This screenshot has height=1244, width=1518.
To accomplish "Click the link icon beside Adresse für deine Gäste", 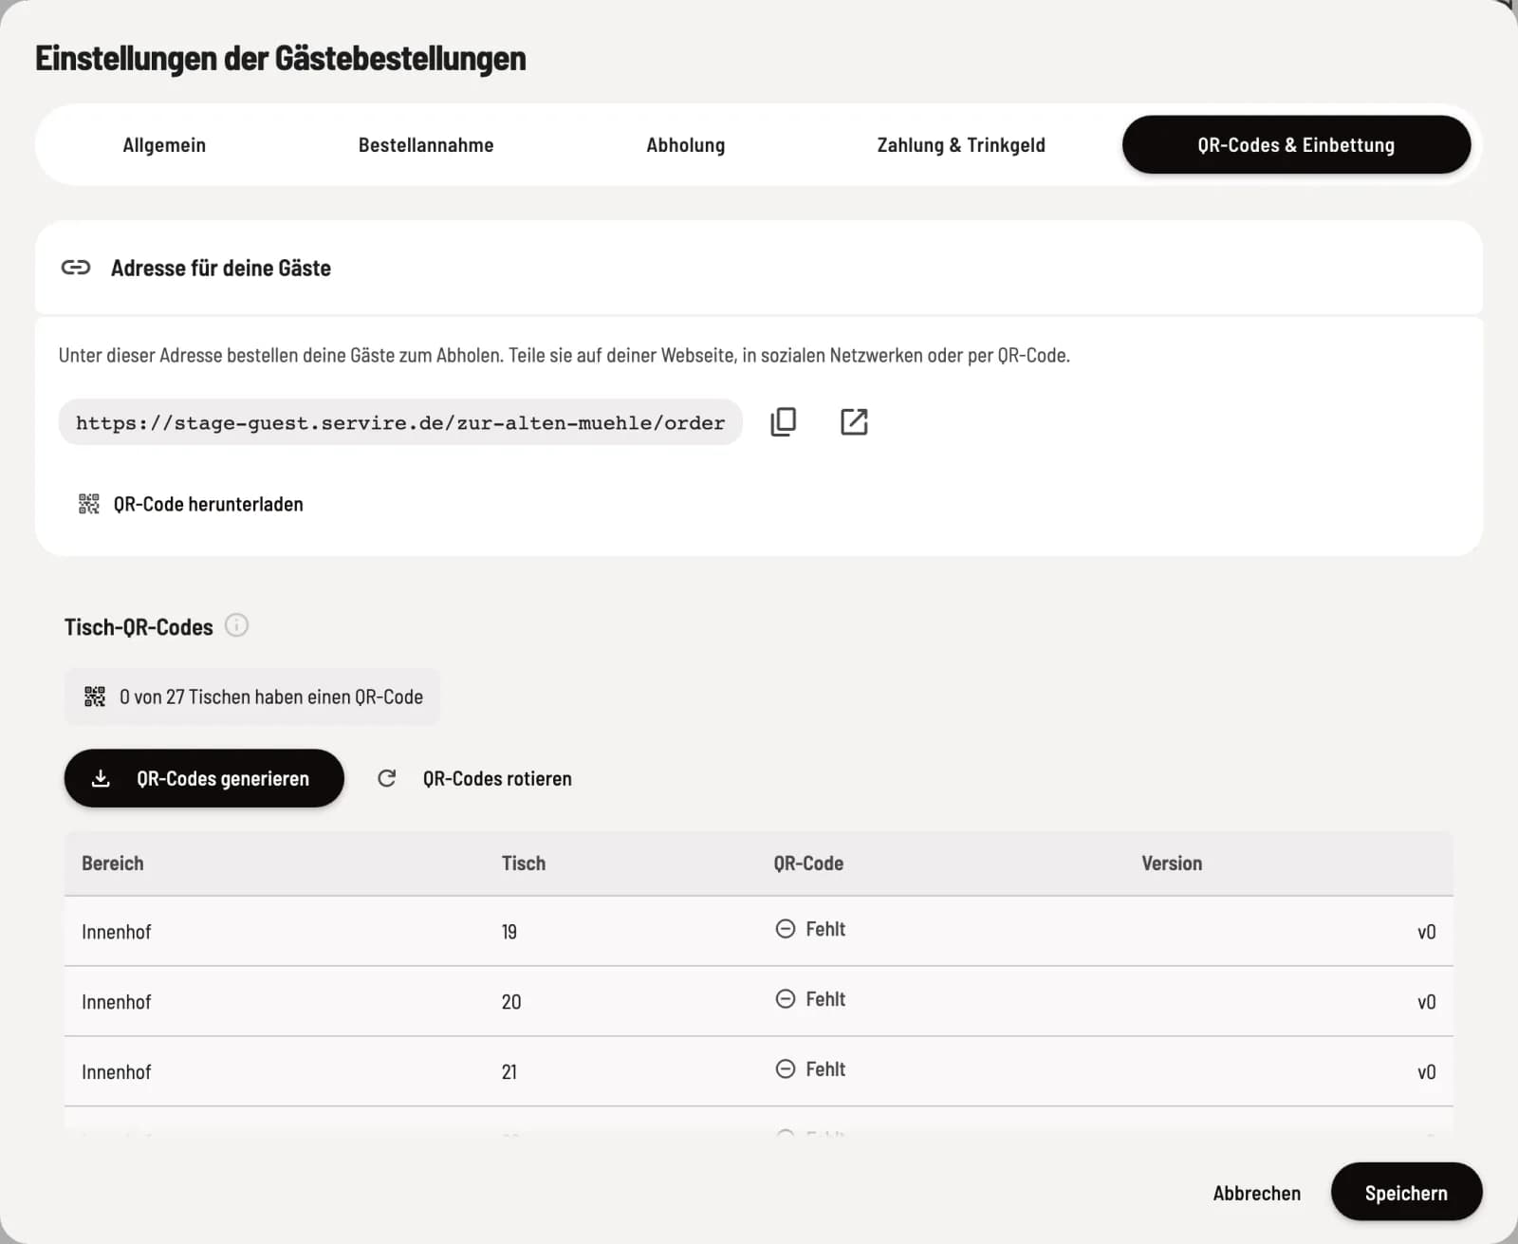I will click(x=76, y=268).
